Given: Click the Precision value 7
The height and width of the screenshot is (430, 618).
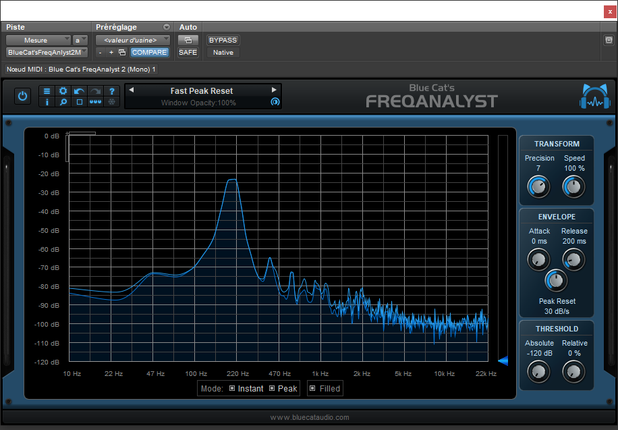Looking at the screenshot, I should [538, 168].
